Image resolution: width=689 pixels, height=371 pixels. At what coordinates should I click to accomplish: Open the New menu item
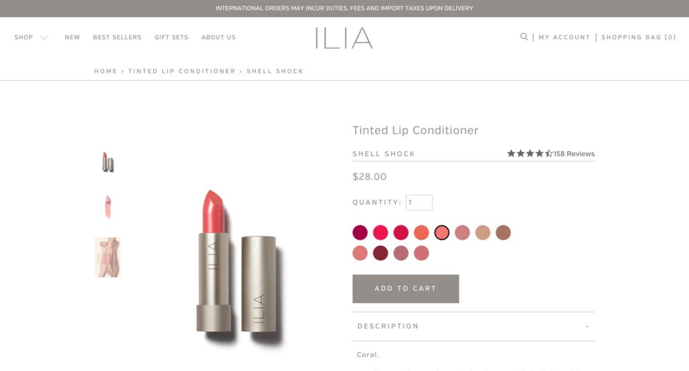coord(72,38)
